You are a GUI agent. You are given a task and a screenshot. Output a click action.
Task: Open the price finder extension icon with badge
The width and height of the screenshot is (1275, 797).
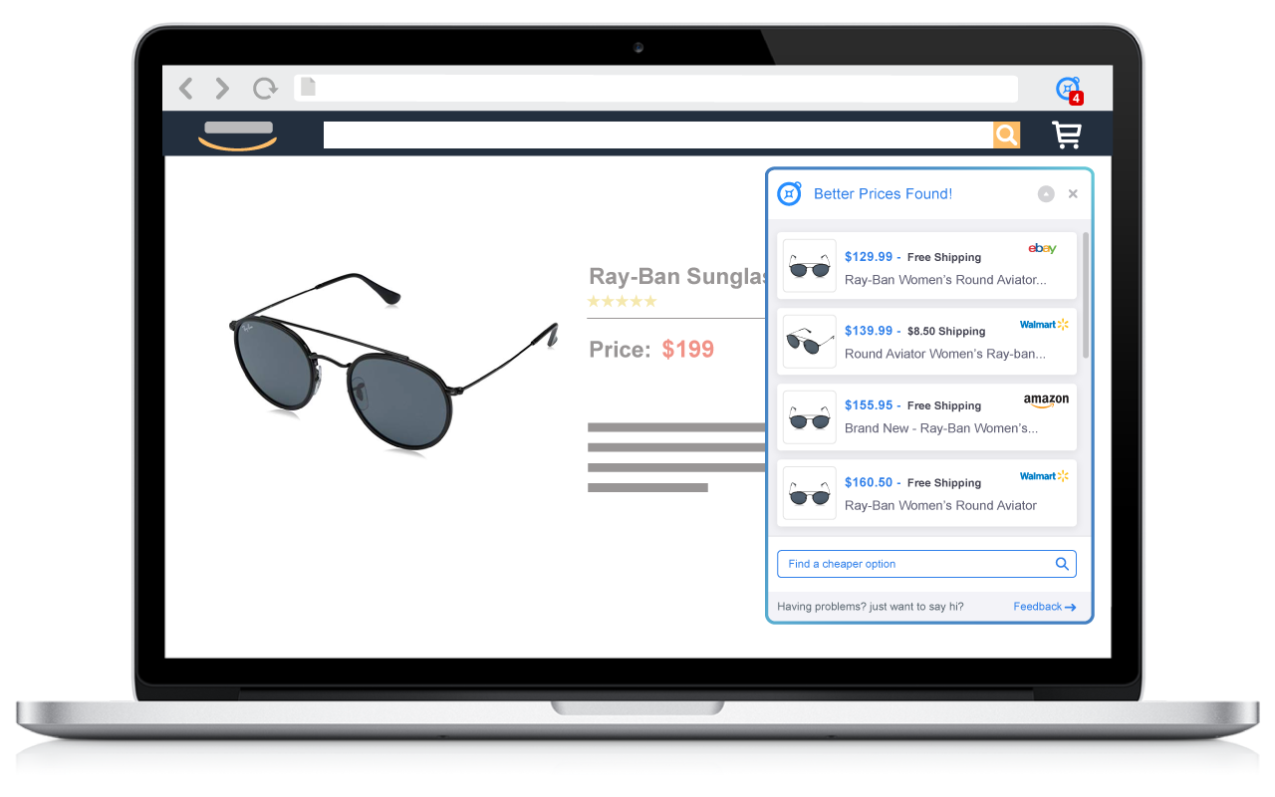pyautogui.click(x=1069, y=90)
